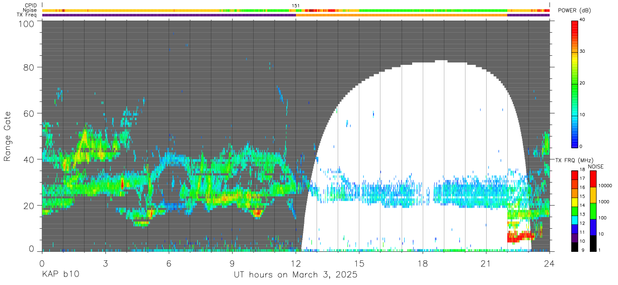Click the CPID value 151
Screen dimensions: 618x285
(x=296, y=6)
